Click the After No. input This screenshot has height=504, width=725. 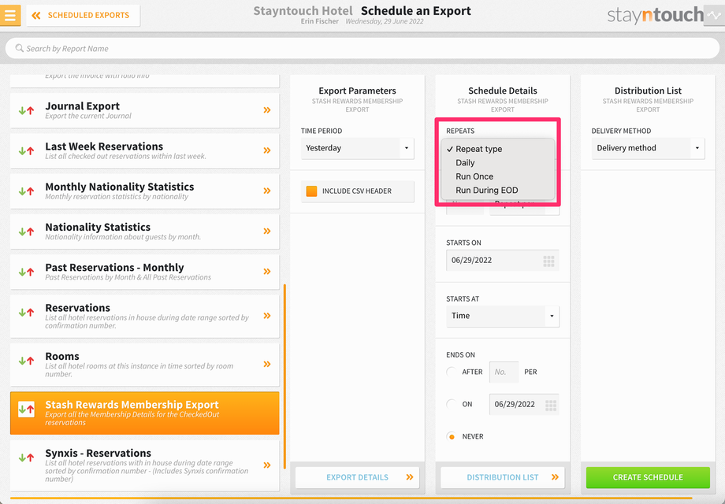point(504,372)
